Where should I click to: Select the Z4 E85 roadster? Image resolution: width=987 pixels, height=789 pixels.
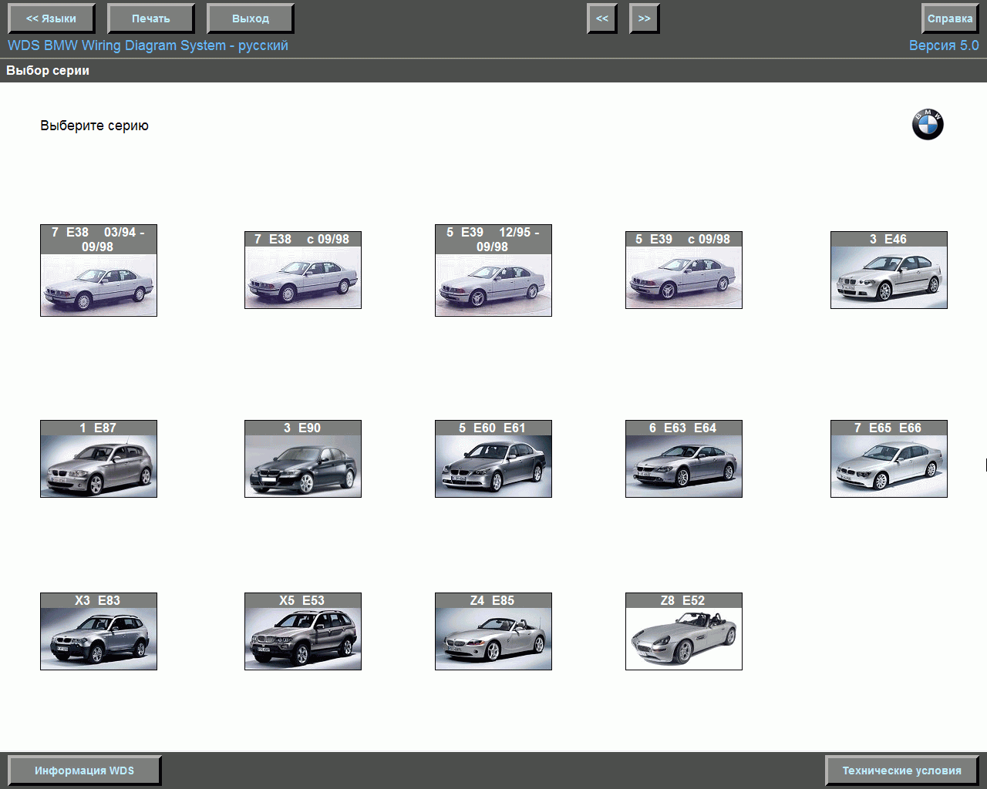point(493,638)
